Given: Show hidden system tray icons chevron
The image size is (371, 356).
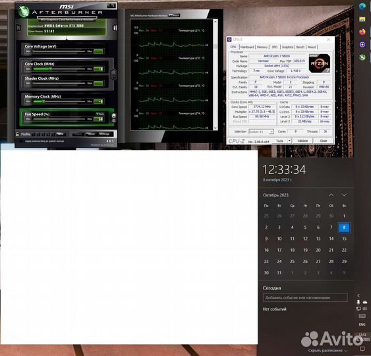Looking at the screenshot, I should point(358,295).
